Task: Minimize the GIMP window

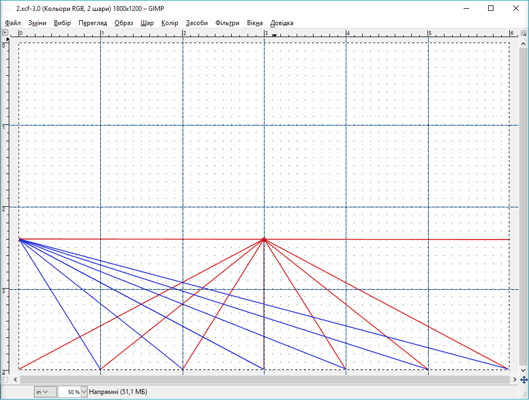Action: (467, 8)
